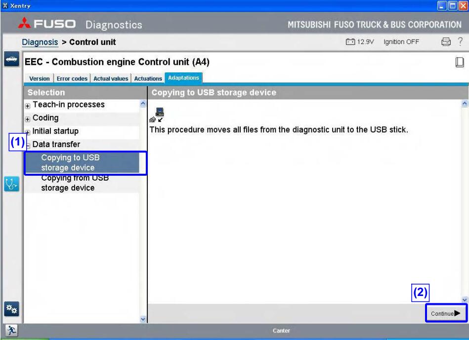Click the printer icon in header
469x340 pixels.
click(446, 42)
